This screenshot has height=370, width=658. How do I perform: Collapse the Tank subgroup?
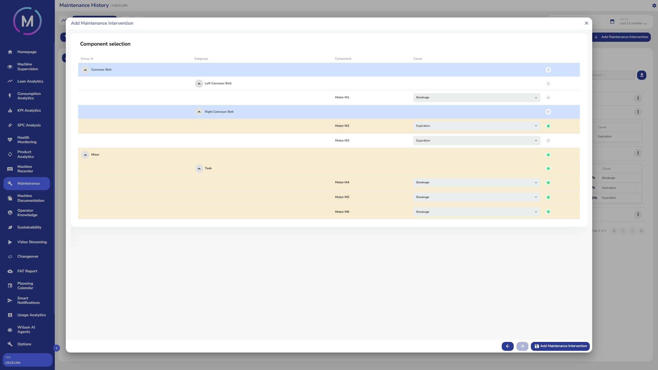coord(199,169)
